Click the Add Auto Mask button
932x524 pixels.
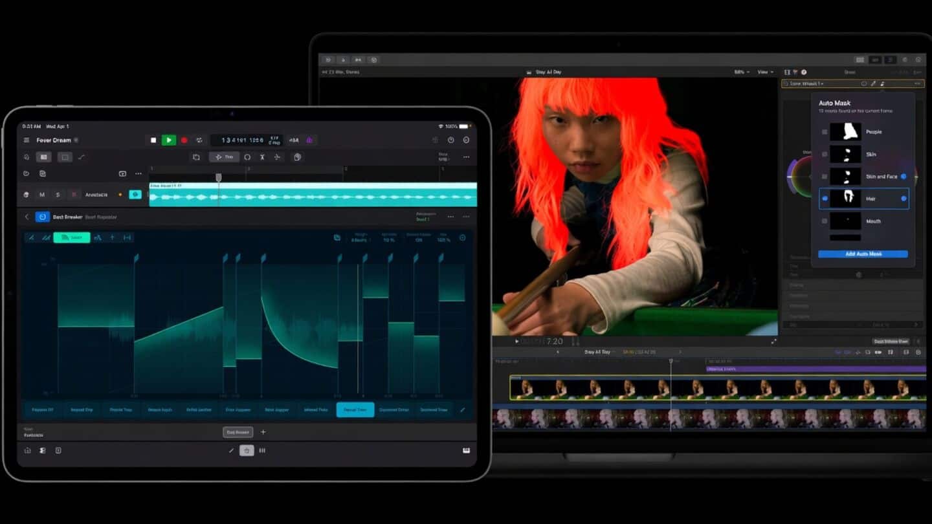coord(863,254)
